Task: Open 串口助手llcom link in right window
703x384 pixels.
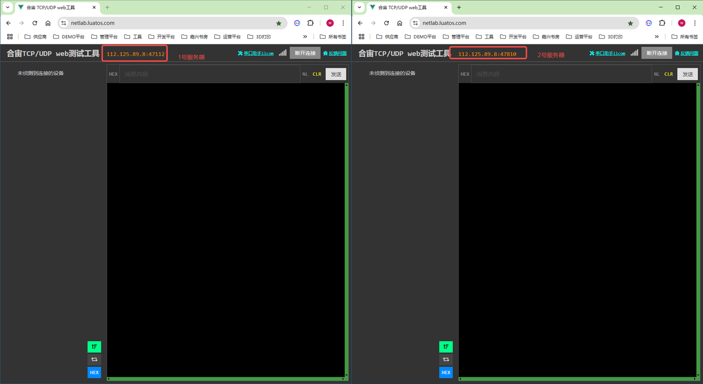Action: click(607, 53)
